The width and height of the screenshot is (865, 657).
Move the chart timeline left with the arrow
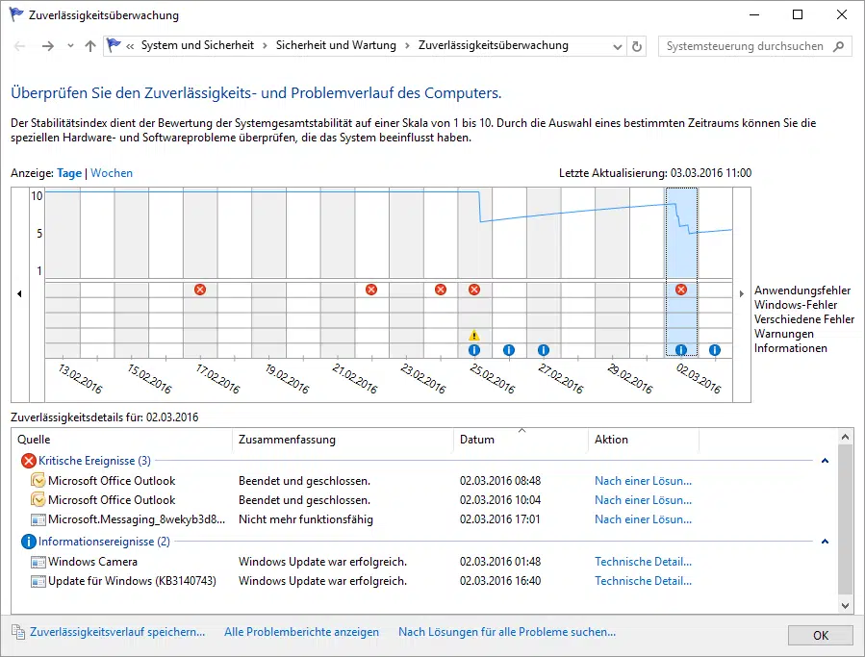pyautogui.click(x=20, y=294)
